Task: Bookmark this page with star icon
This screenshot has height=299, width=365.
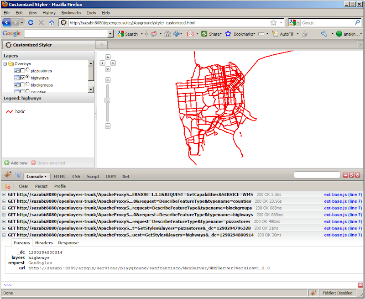Action: coord(273,22)
